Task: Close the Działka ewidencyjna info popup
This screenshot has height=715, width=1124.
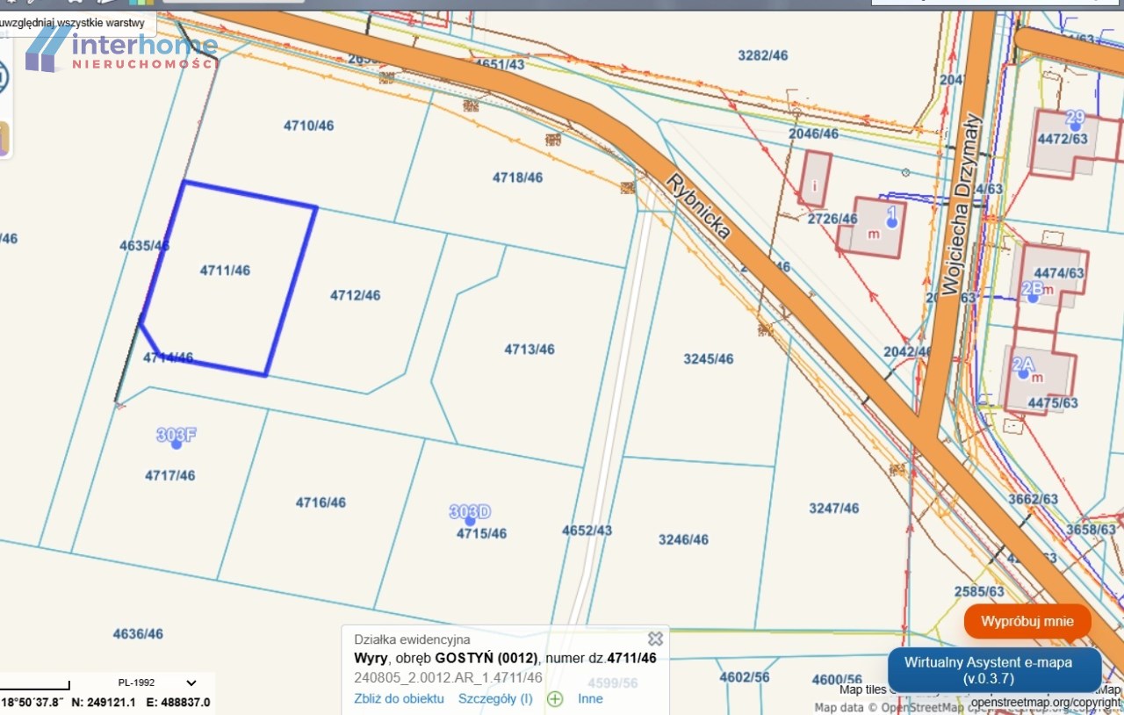Action: 655,639
